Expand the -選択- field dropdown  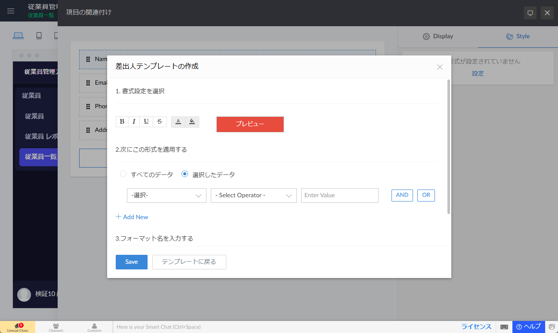click(166, 195)
